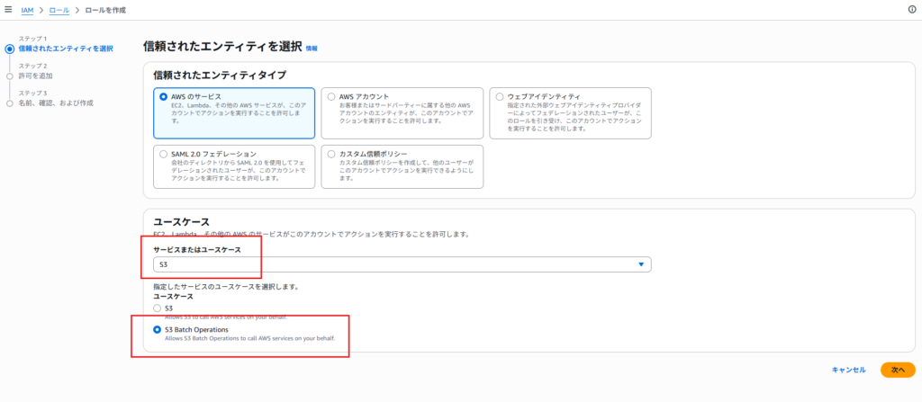Click the IAM breadcrumb link
This screenshot has height=402, width=922.
coord(27,9)
